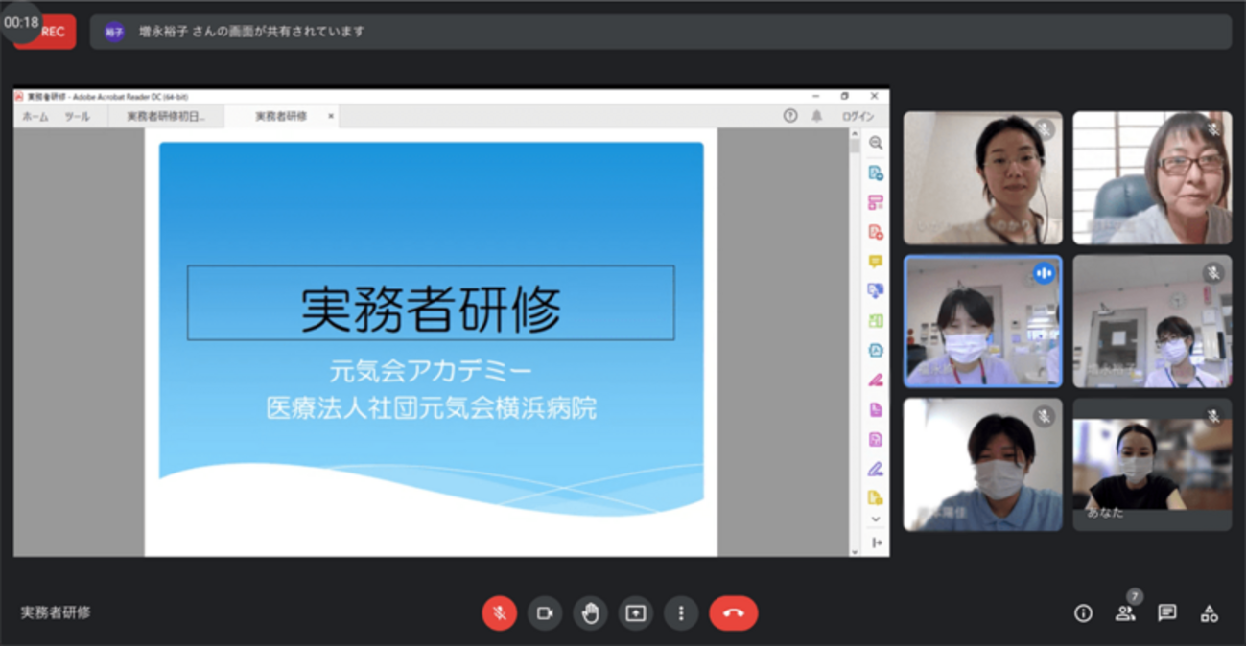The width and height of the screenshot is (1246, 646).
Task: Open the yellow Comment tool icon
Action: (876, 262)
